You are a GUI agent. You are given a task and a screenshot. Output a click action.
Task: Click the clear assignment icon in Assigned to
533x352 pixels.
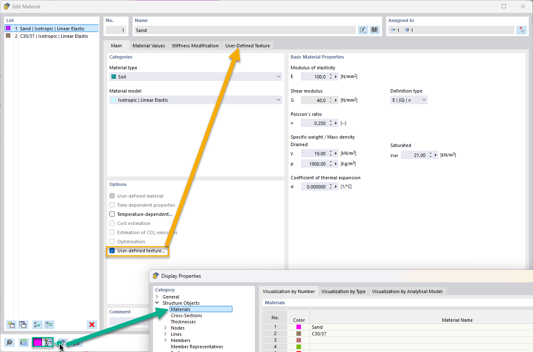pos(521,30)
